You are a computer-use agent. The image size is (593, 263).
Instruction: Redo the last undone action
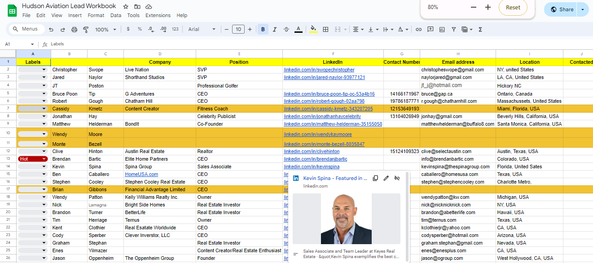[x=62, y=30]
